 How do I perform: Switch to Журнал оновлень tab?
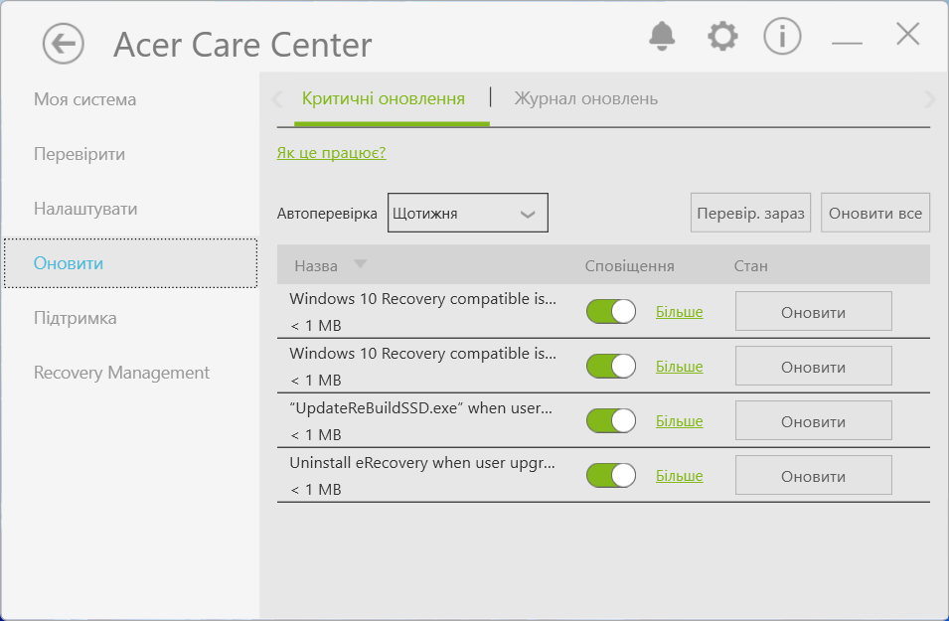(x=585, y=99)
